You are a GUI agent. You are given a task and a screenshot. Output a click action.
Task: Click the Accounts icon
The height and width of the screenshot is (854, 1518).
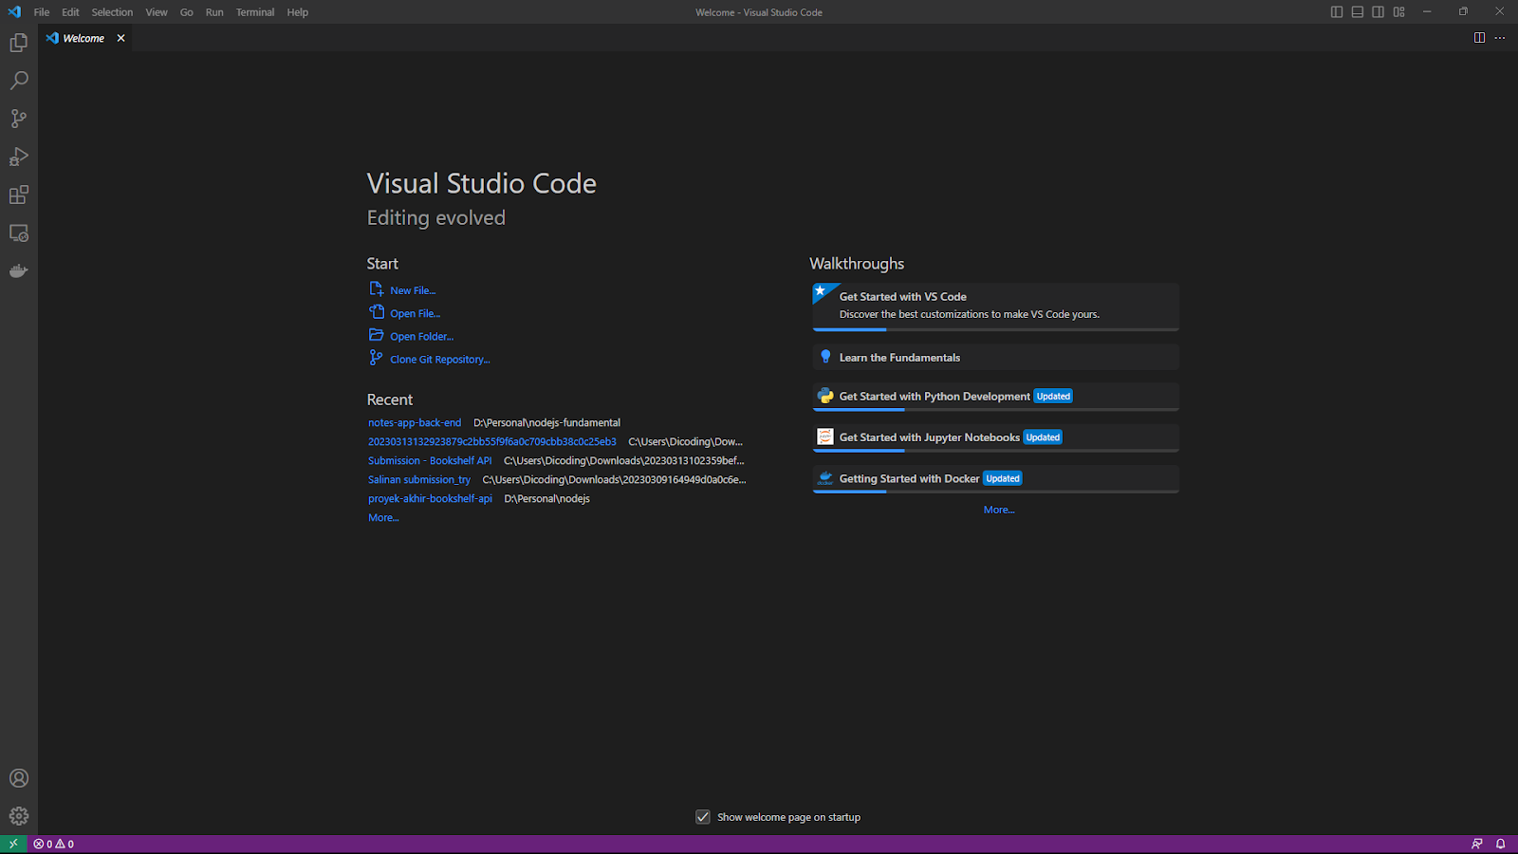[19, 778]
